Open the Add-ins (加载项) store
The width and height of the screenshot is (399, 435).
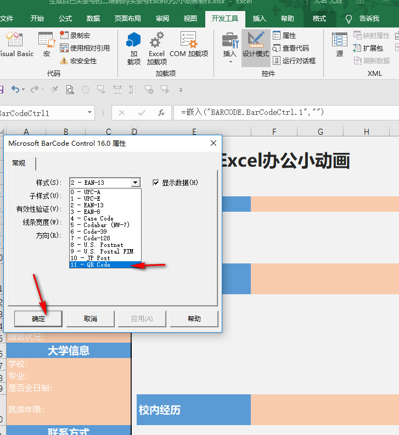click(134, 48)
